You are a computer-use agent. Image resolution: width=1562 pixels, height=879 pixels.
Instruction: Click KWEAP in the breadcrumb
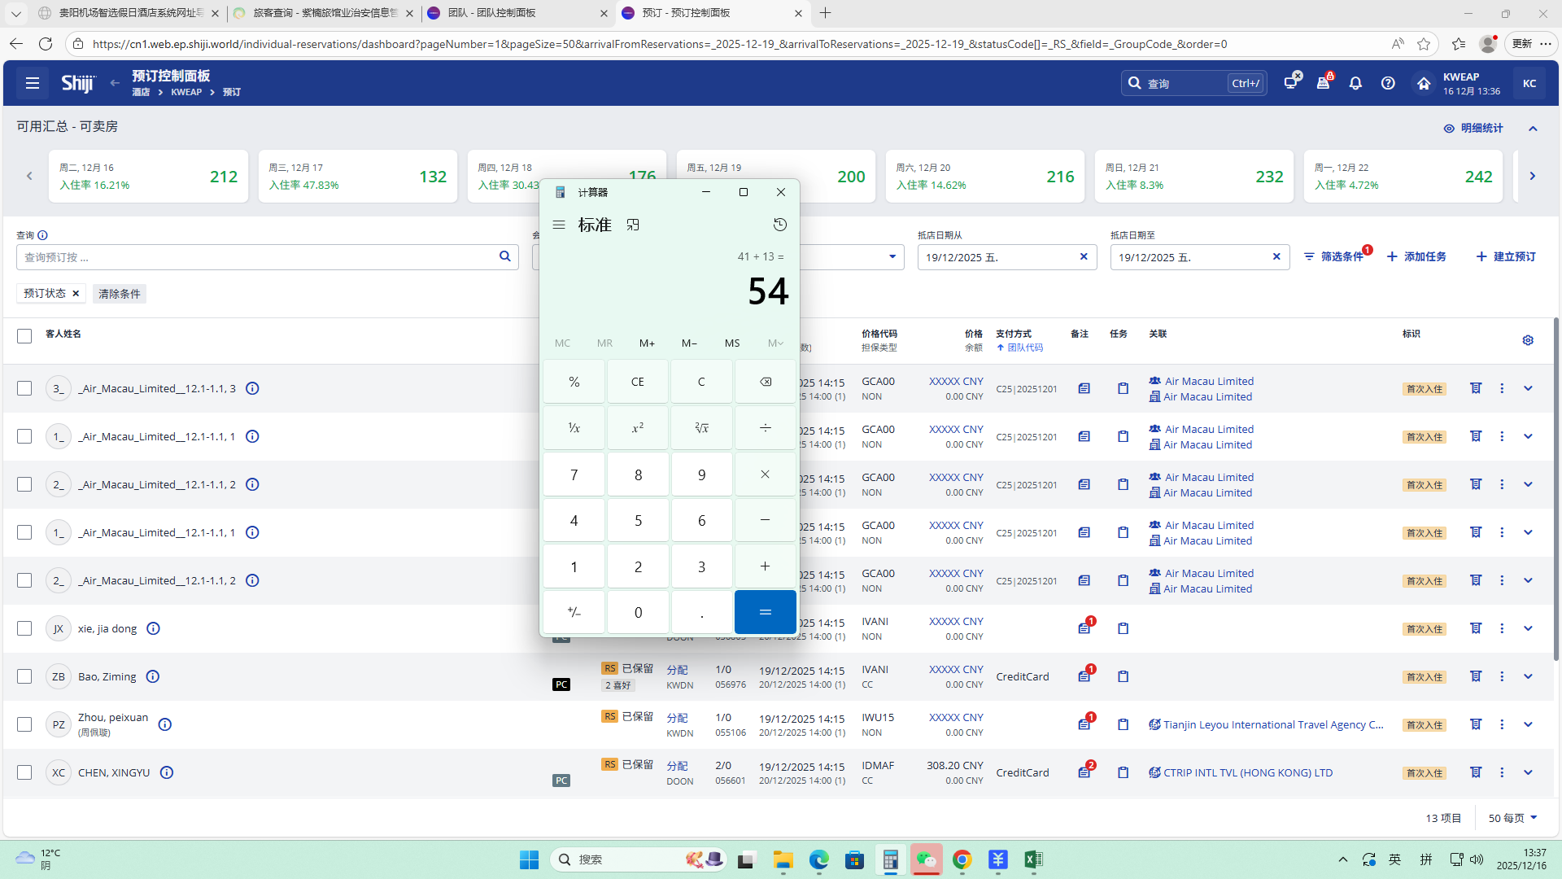coord(186,92)
